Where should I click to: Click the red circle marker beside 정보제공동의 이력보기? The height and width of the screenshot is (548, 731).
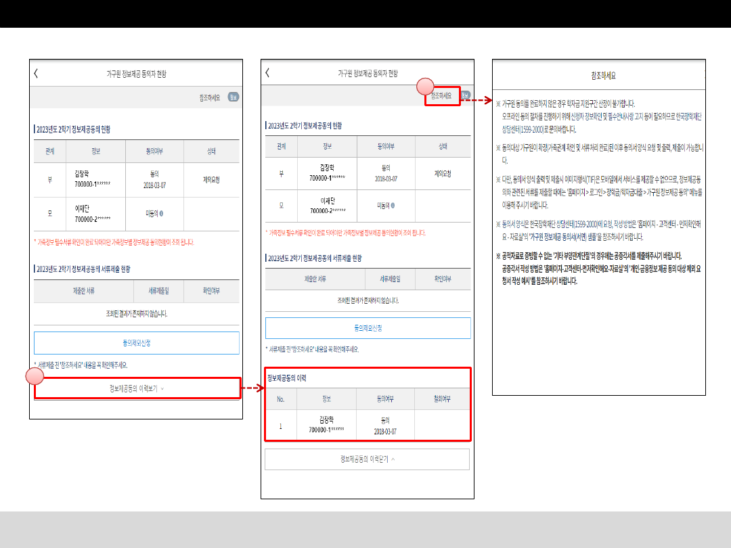click(35, 375)
